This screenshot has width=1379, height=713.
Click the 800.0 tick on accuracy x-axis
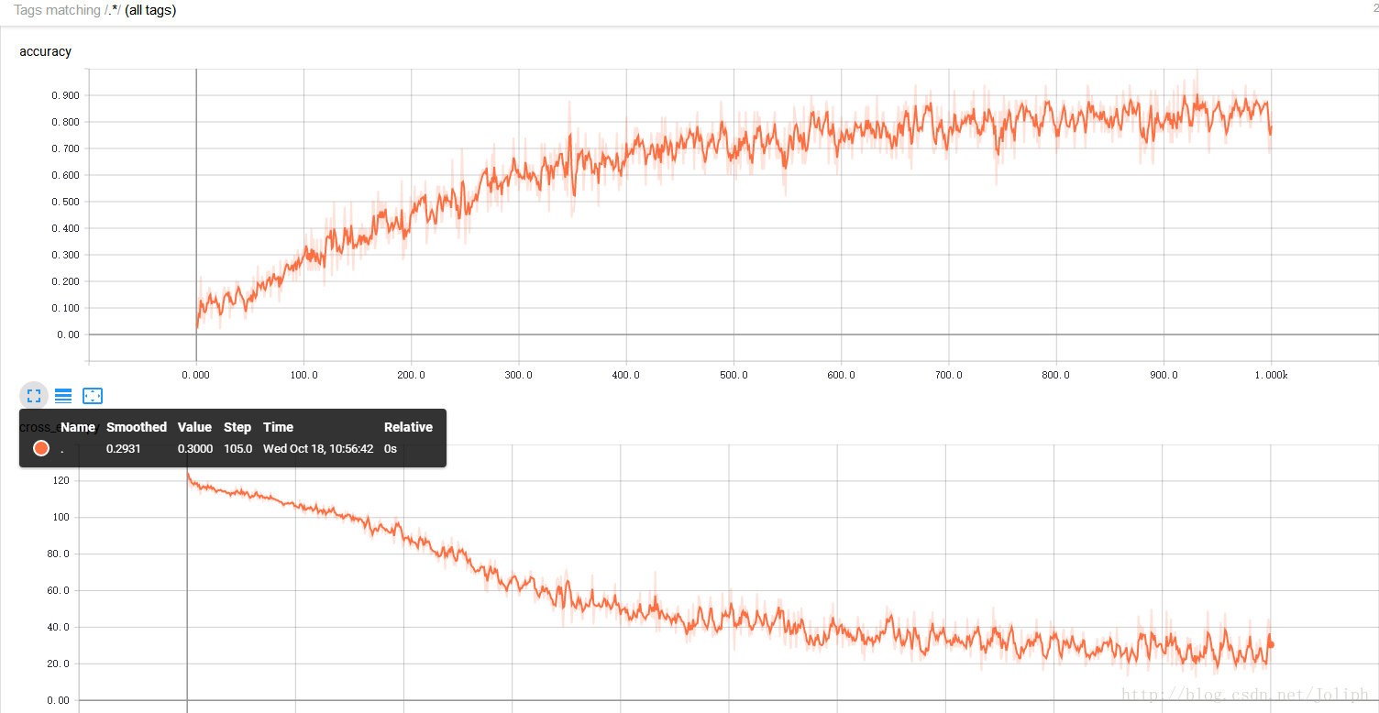tap(1056, 375)
